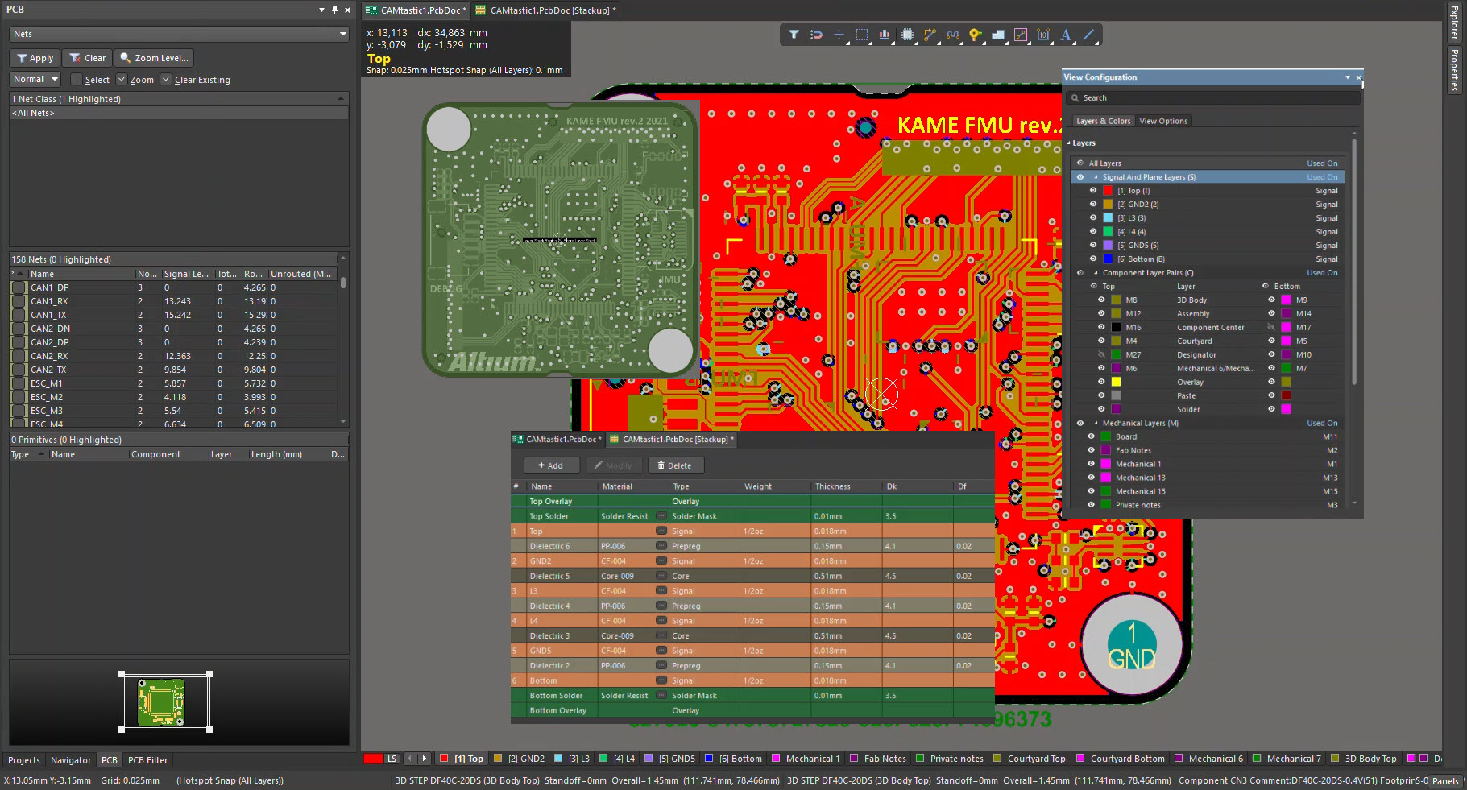Open the PCB panel options dropdown arrow

tap(321, 10)
